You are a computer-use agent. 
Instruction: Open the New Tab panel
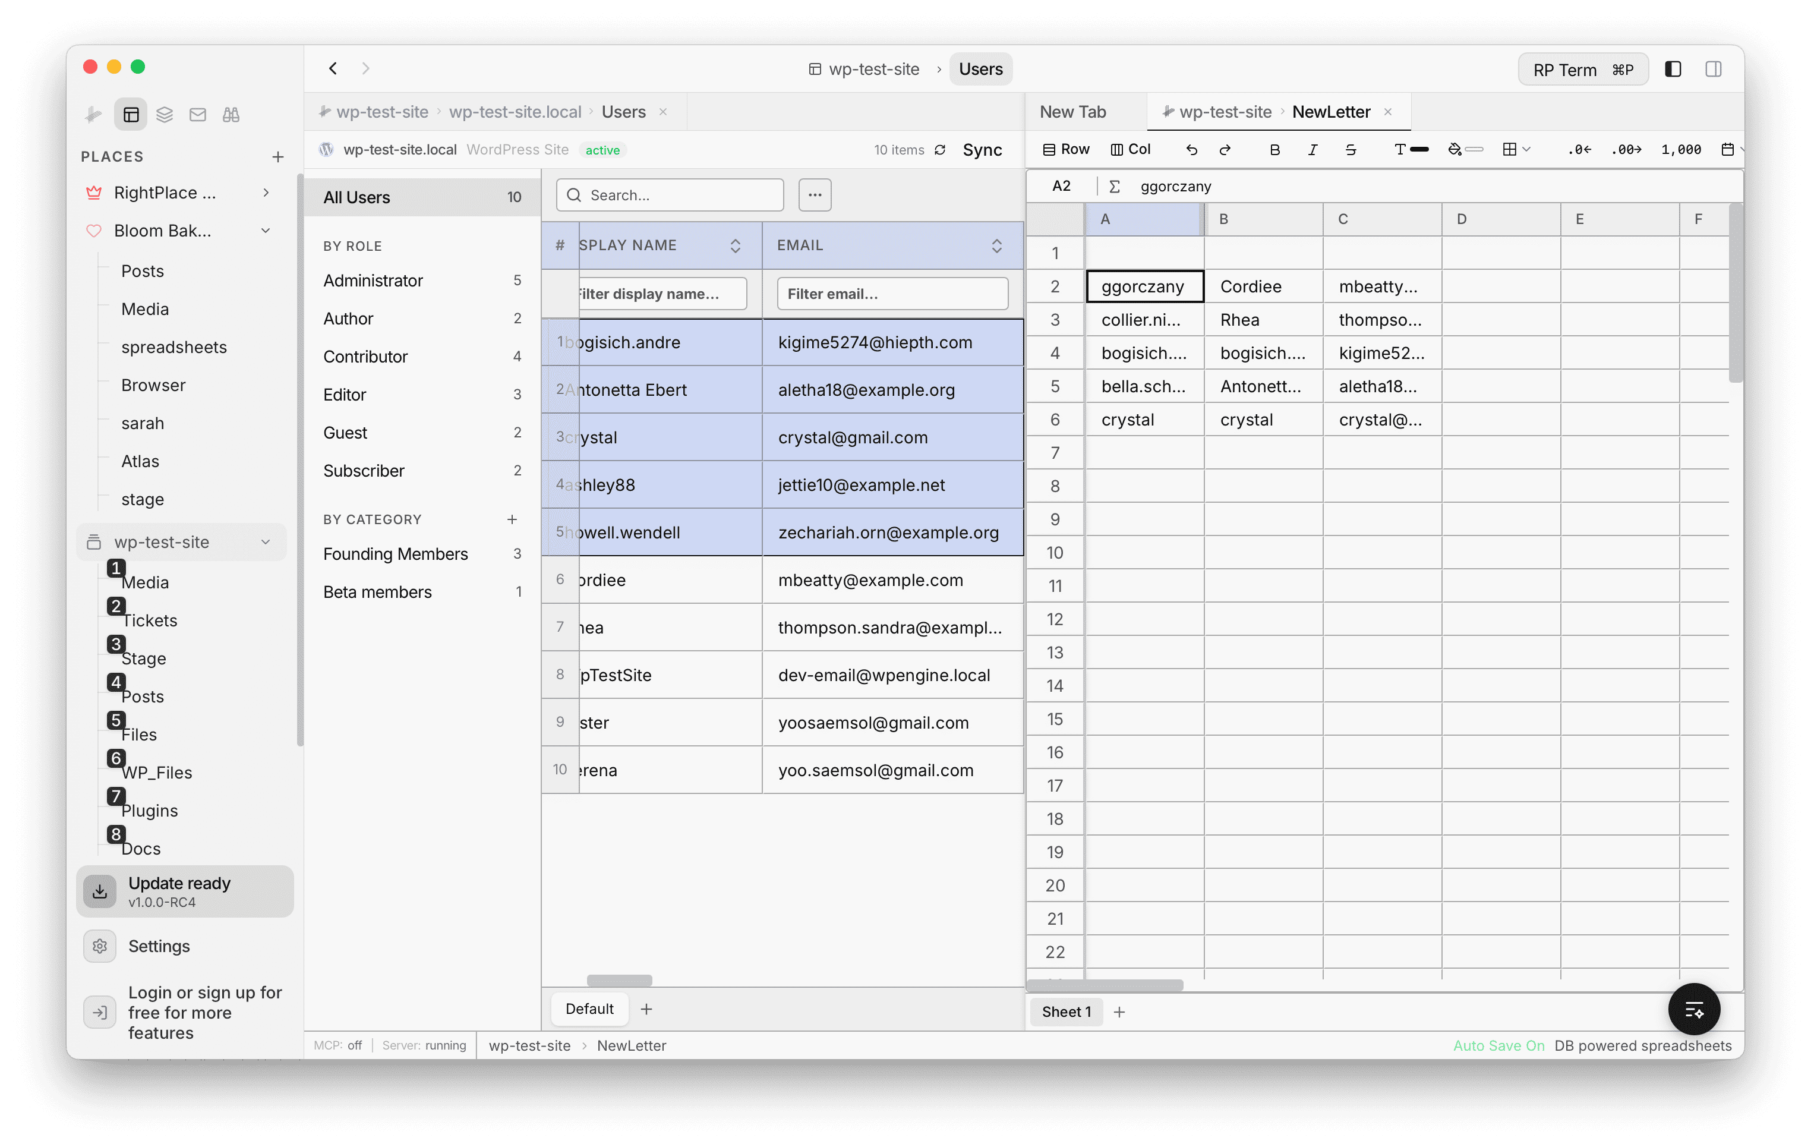click(x=1072, y=111)
